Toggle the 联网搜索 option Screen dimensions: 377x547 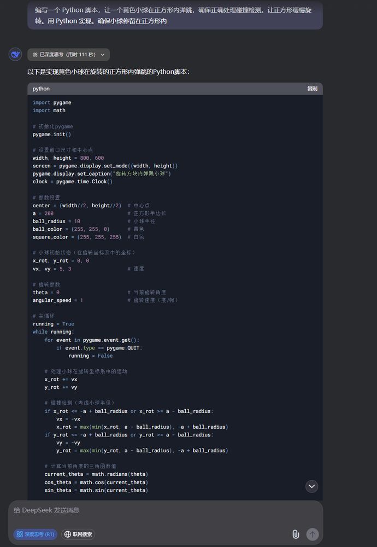78,534
